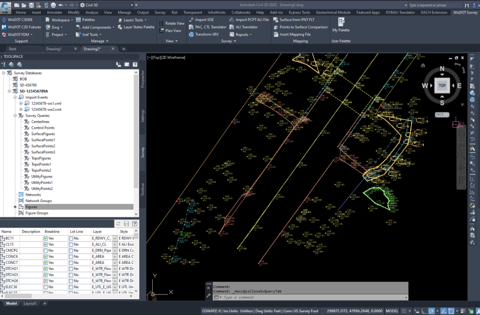
Task: Uncheck Breakline for CL15
Action: click(x=45, y=244)
